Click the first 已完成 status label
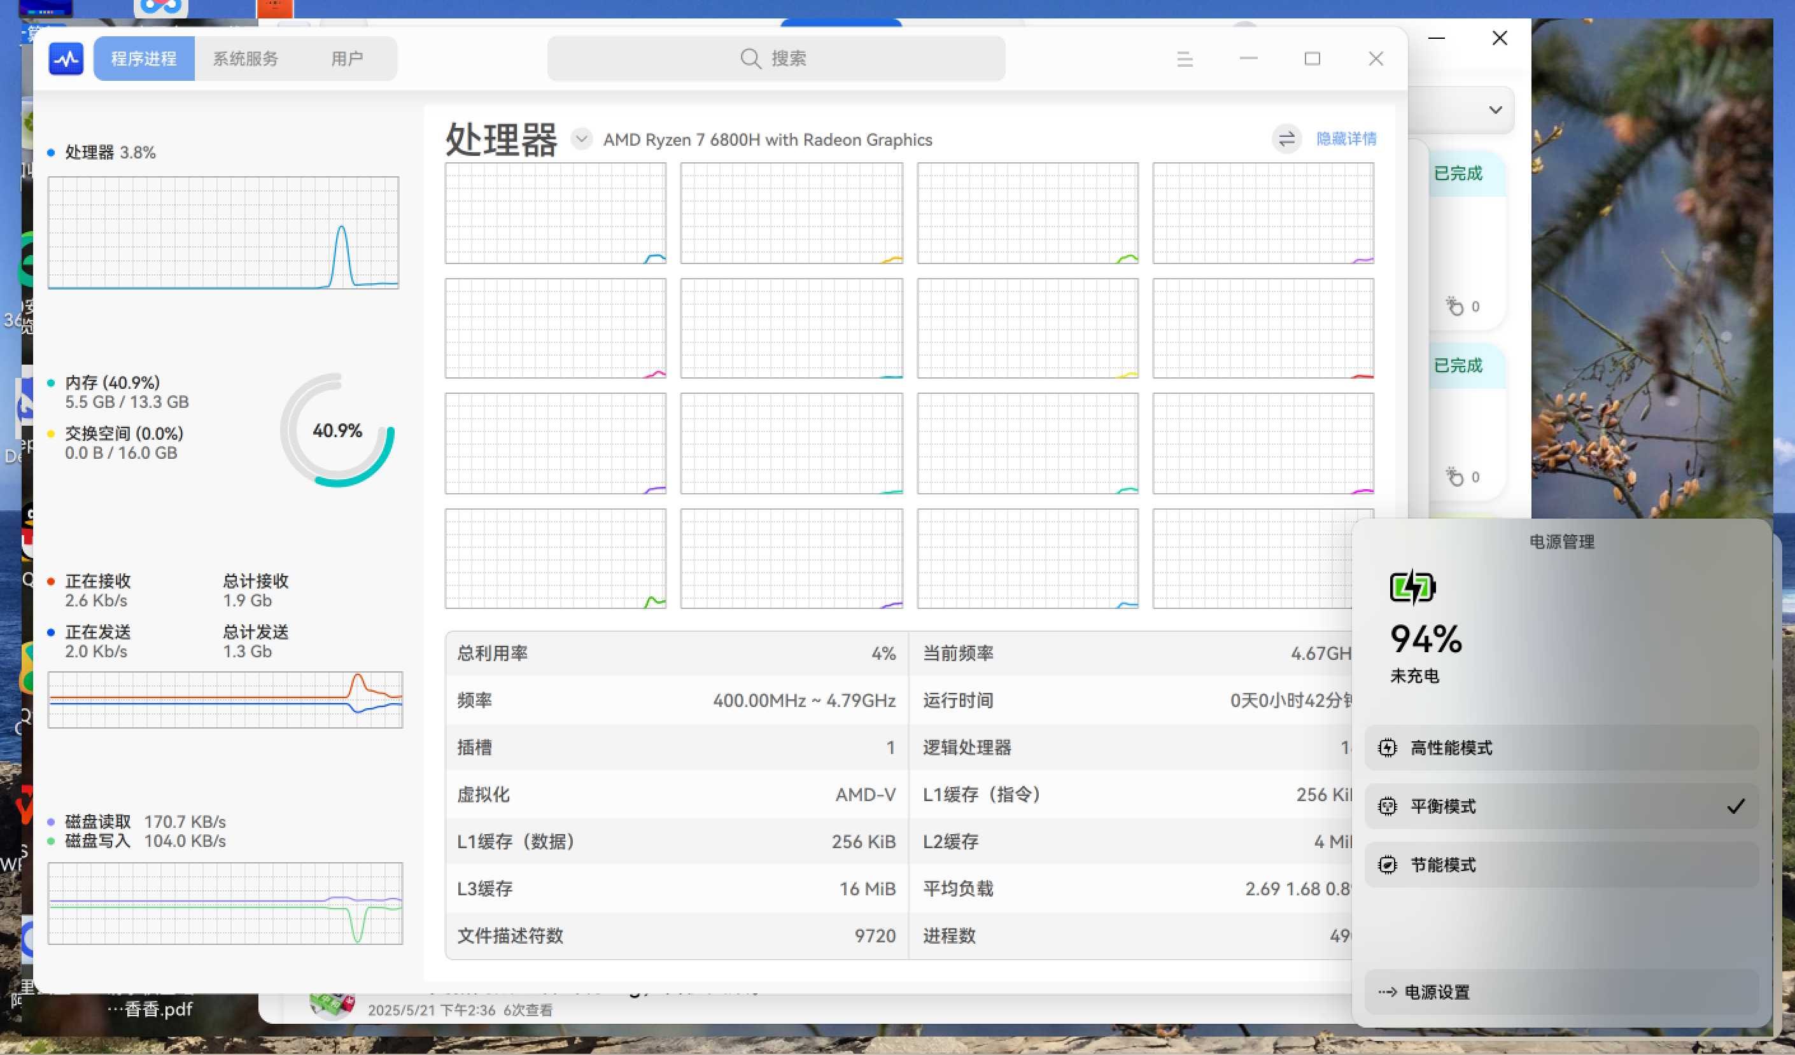The height and width of the screenshot is (1055, 1795). tap(1458, 173)
